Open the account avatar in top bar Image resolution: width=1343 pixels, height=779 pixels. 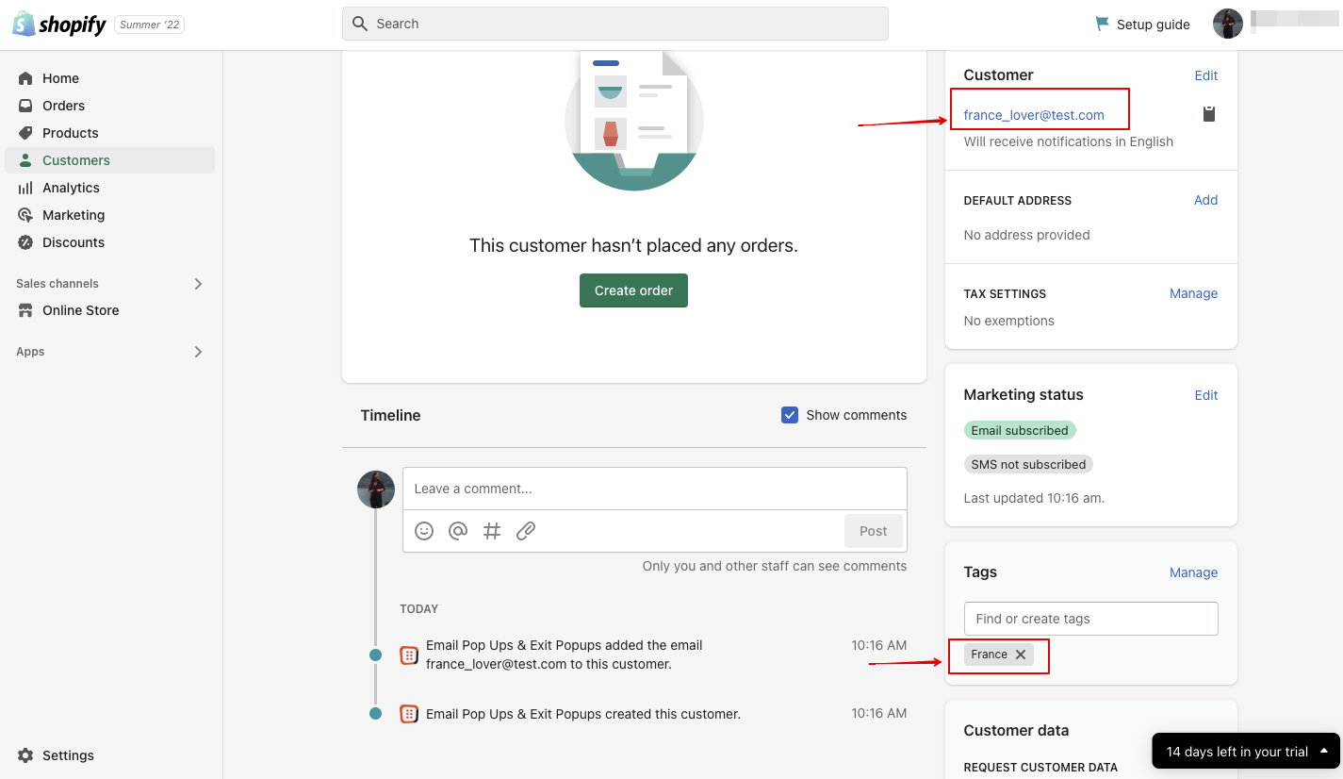[1228, 24]
